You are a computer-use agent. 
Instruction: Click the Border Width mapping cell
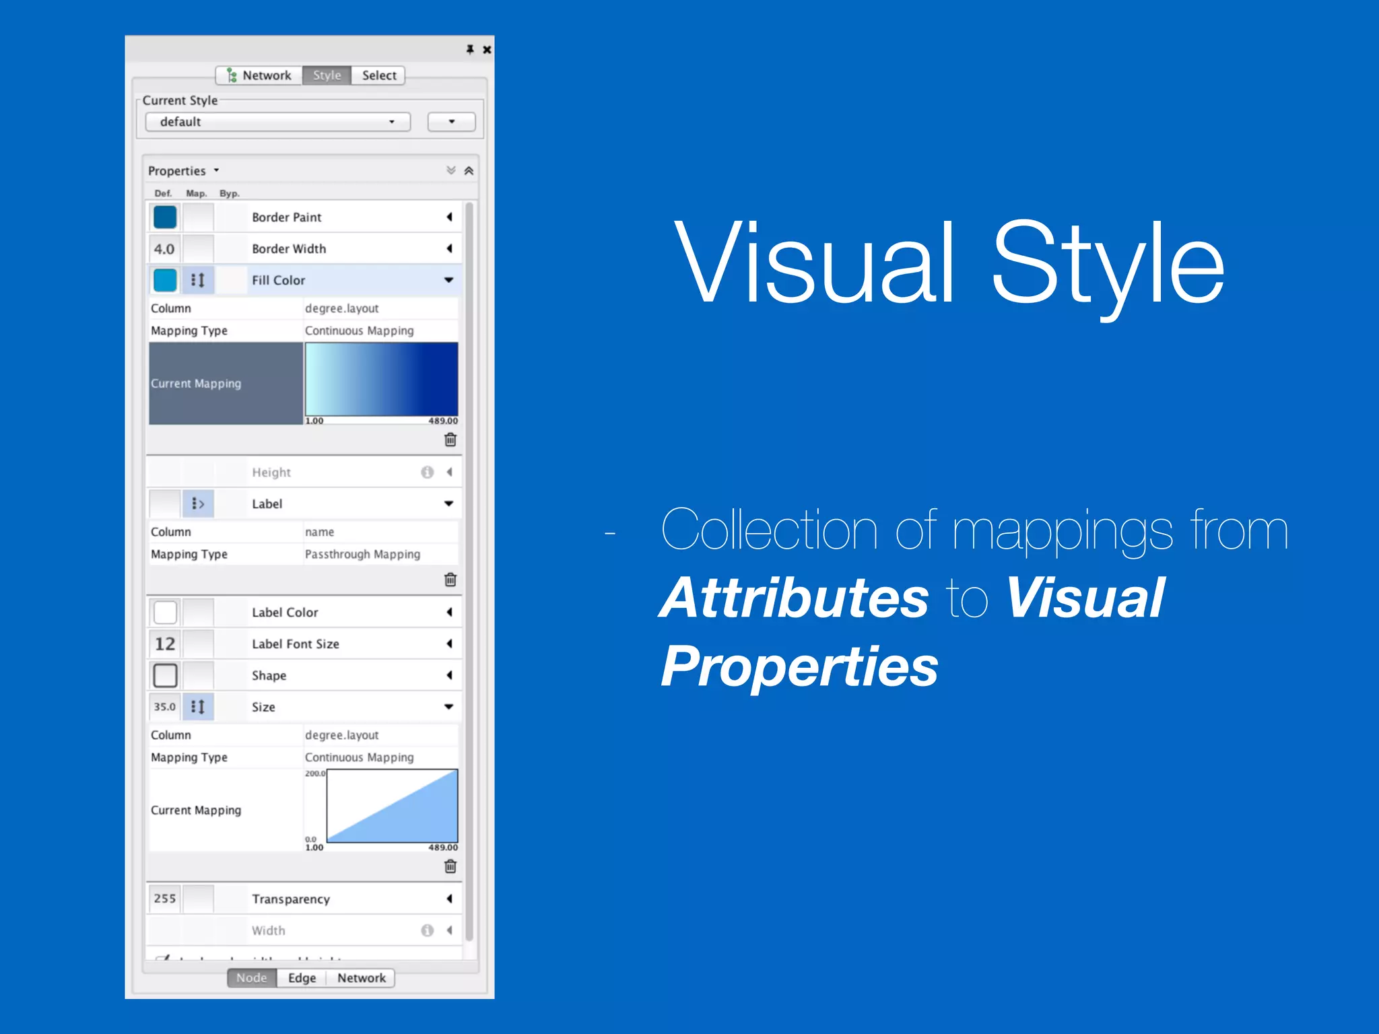pos(199,248)
